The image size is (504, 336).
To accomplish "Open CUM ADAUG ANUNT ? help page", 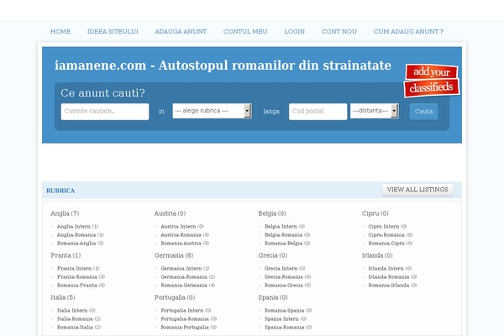I will point(408,32).
